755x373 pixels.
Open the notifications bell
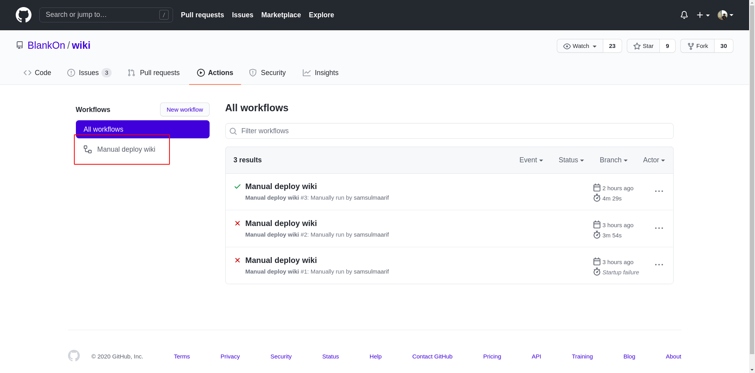[684, 15]
